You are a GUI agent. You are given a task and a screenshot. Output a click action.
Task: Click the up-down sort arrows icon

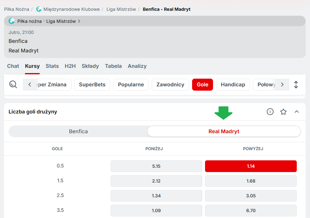tap(296, 84)
